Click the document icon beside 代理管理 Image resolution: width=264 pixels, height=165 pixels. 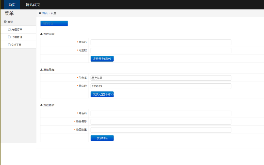click(9, 37)
